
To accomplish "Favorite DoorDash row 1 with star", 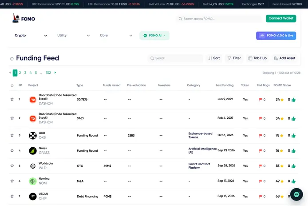I will [x=12, y=99].
